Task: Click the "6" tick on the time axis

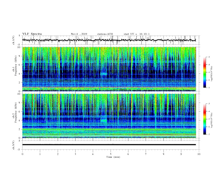Action: click(128, 154)
